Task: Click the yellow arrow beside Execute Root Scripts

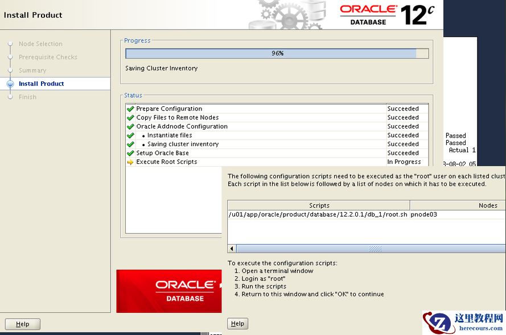Action: [130, 162]
